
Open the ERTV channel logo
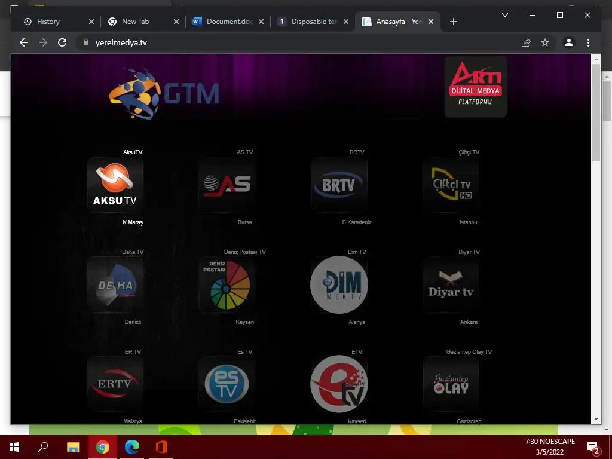[115, 384]
